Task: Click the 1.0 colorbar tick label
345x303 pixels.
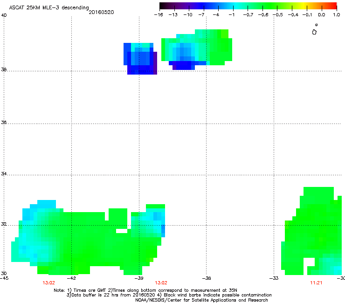Action: click(337, 15)
